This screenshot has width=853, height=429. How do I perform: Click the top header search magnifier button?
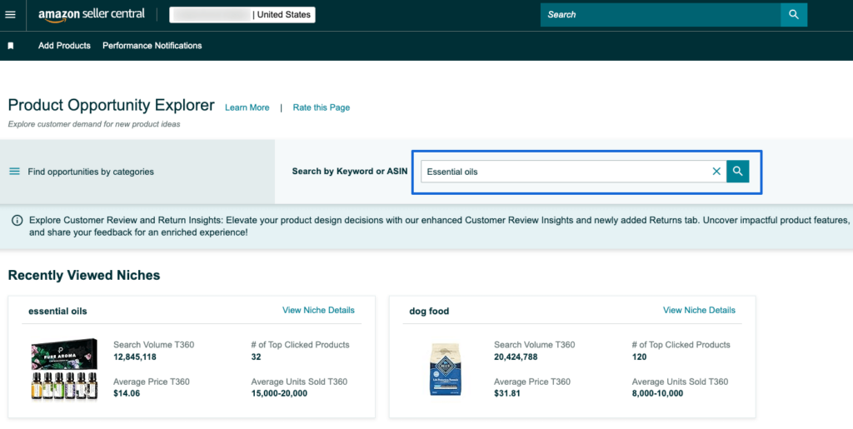tap(794, 15)
